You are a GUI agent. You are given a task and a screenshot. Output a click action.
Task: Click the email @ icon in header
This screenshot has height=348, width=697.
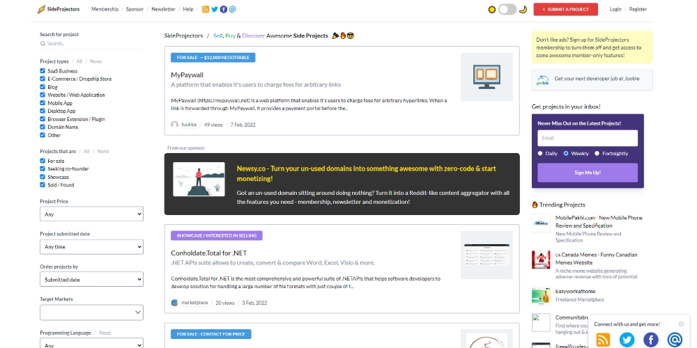click(233, 9)
